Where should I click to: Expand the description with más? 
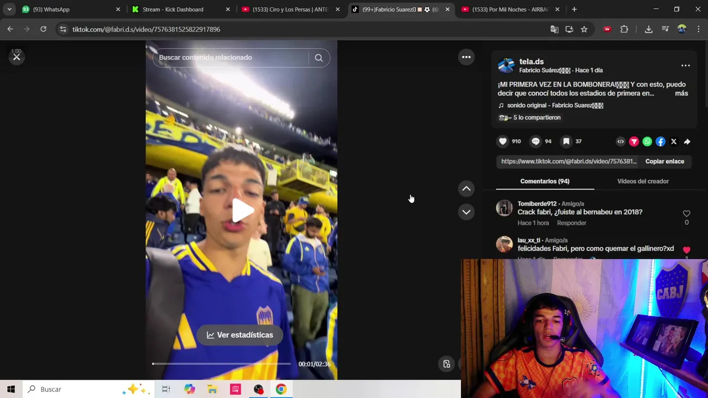click(x=681, y=93)
